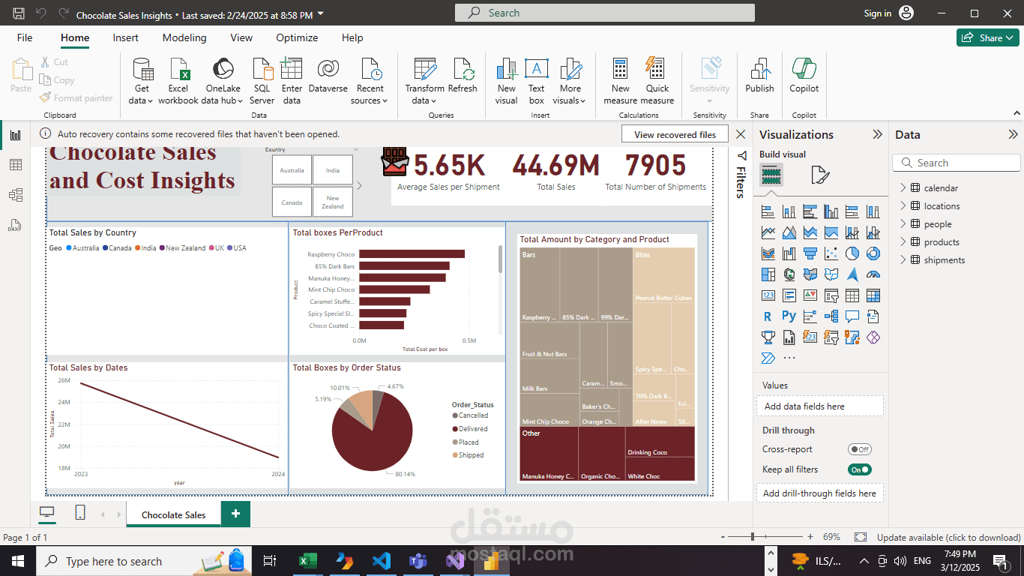Open the Get data dropdown
Viewport: 1024px width, 576px height.
click(142, 82)
